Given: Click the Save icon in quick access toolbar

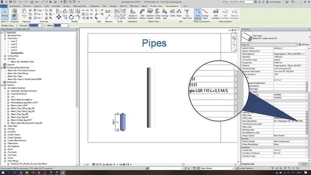Looking at the screenshot, I should click(x=11, y=2).
